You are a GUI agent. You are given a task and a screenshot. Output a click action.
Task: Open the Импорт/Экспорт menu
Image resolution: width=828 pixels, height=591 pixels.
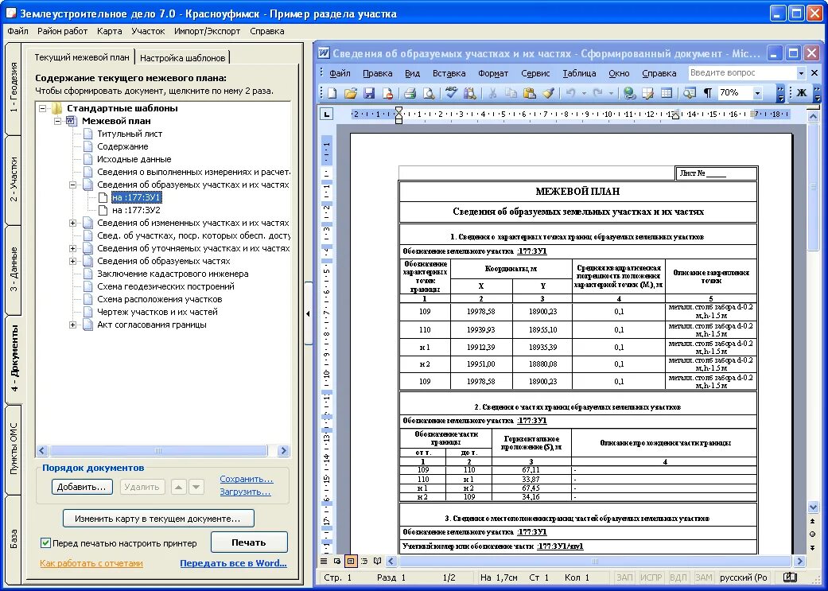tap(207, 31)
